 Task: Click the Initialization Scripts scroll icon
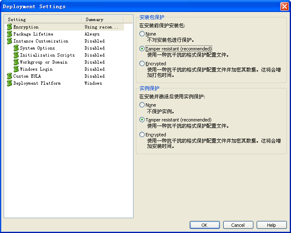(x=16, y=55)
